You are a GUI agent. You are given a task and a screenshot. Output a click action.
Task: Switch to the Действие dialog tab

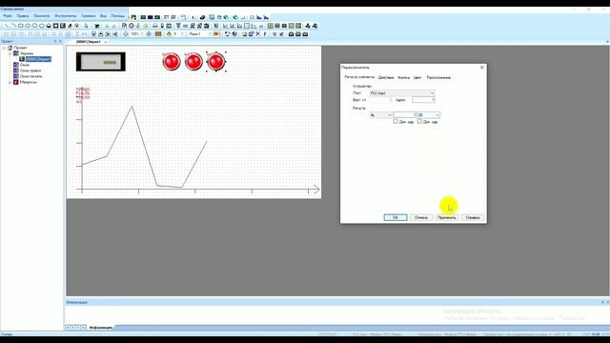[386, 78]
